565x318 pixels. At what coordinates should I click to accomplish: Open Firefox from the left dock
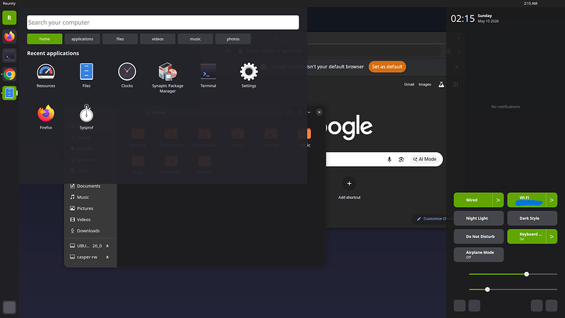pyautogui.click(x=9, y=37)
